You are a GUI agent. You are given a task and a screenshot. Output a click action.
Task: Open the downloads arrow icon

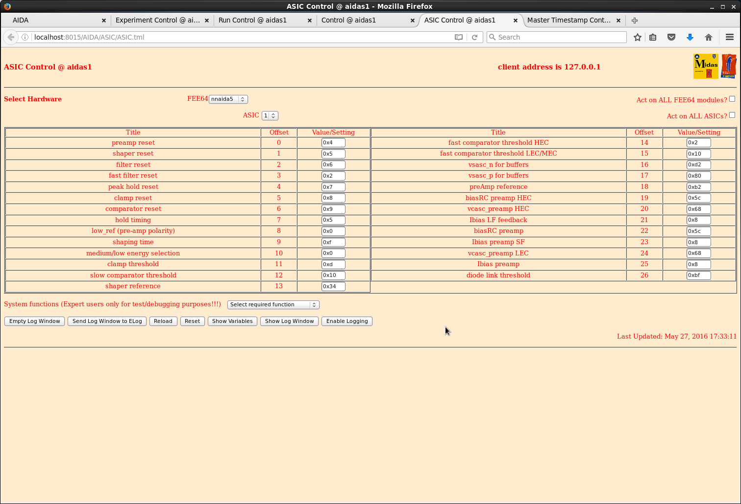click(x=690, y=37)
